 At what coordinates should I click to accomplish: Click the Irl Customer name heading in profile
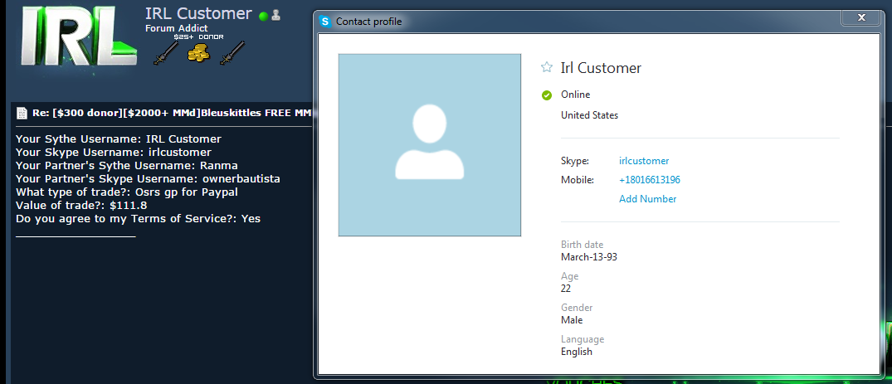[x=601, y=68]
